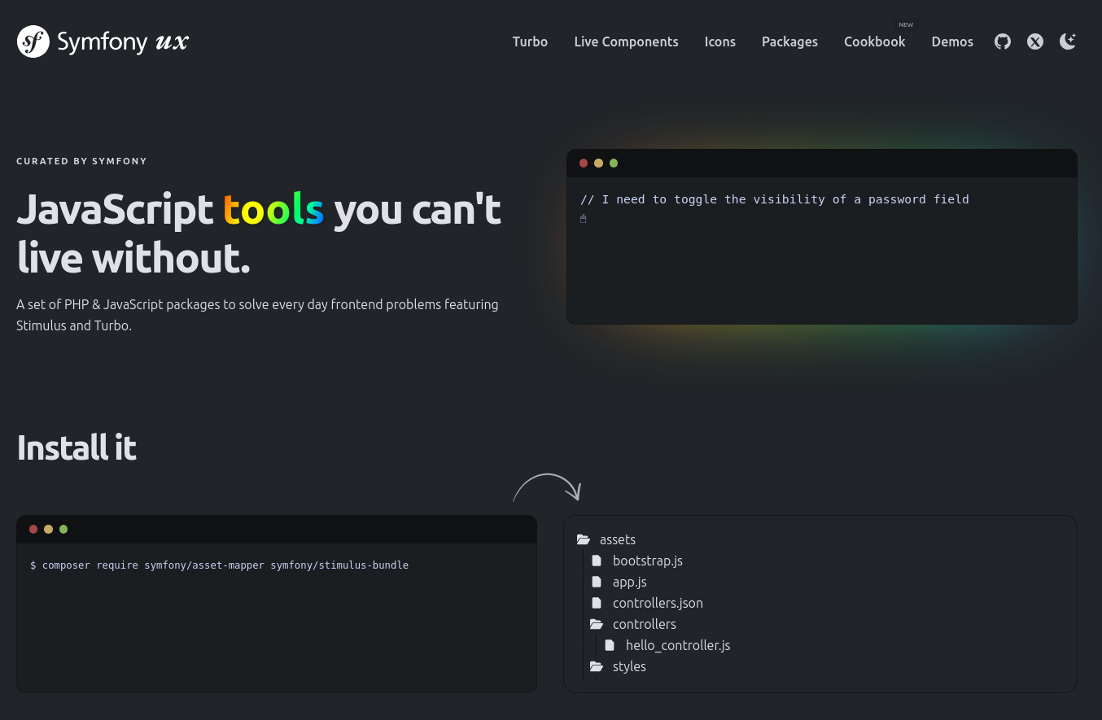Image resolution: width=1102 pixels, height=720 pixels.
Task: Open the Packages menu item
Action: click(789, 41)
